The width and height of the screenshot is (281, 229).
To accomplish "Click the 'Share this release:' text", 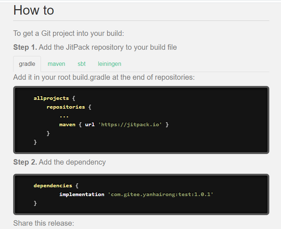I will pos(44,223).
